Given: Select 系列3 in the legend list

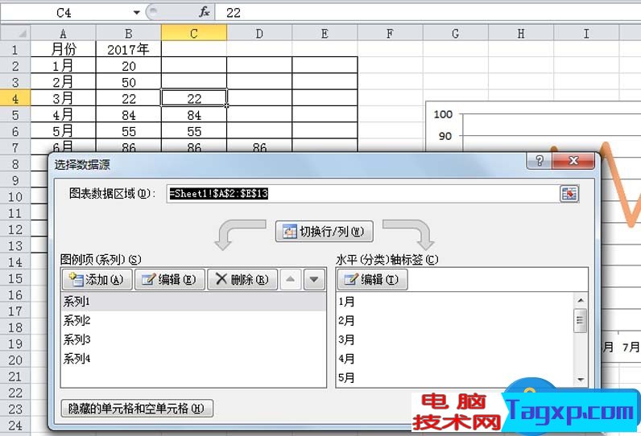Looking at the screenshot, I should pyautogui.click(x=193, y=339).
